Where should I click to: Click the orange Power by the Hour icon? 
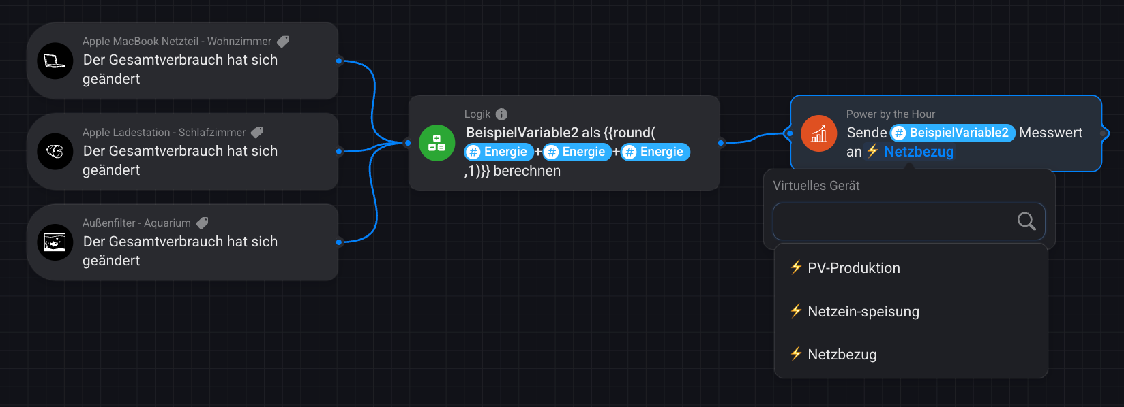click(x=818, y=133)
